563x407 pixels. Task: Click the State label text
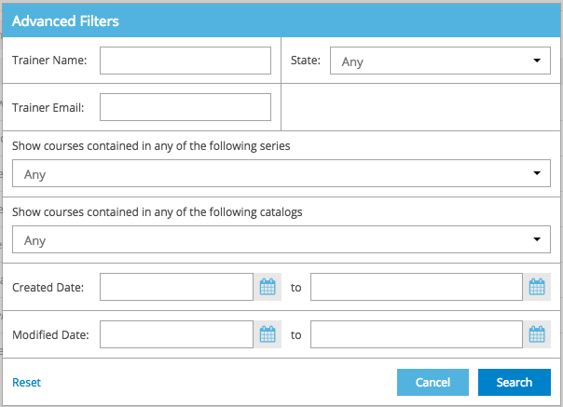pyautogui.click(x=306, y=61)
